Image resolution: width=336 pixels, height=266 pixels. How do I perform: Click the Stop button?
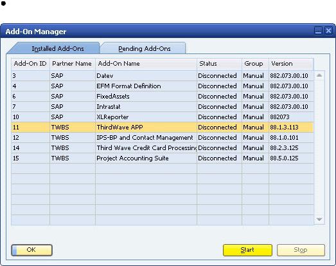tap(301, 250)
